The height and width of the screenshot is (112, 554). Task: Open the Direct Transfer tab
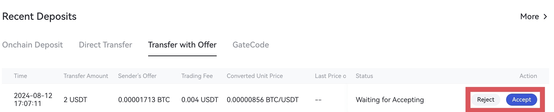click(105, 45)
